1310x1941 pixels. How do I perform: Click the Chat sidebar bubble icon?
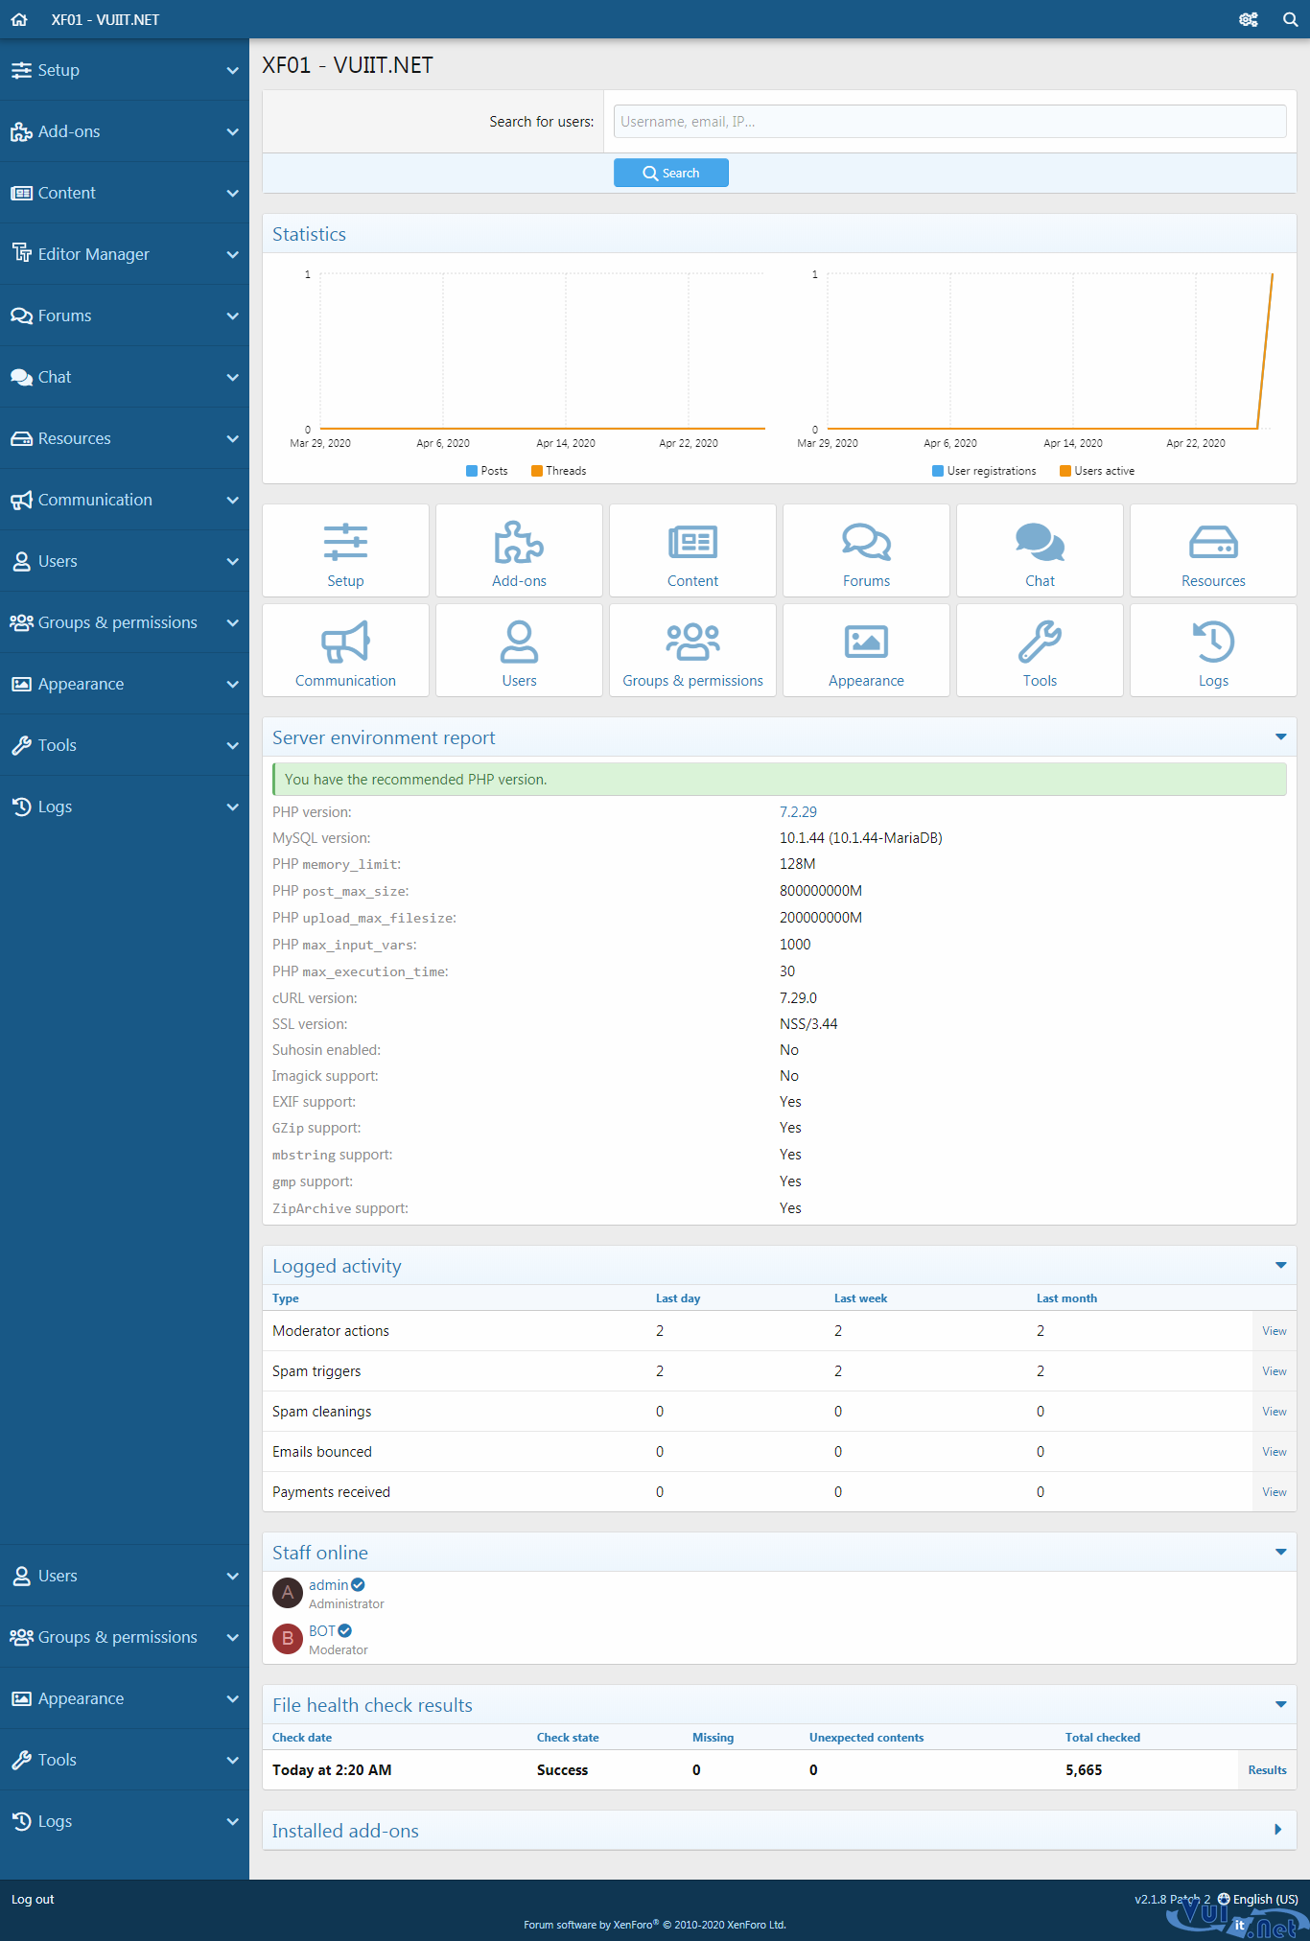[21, 377]
